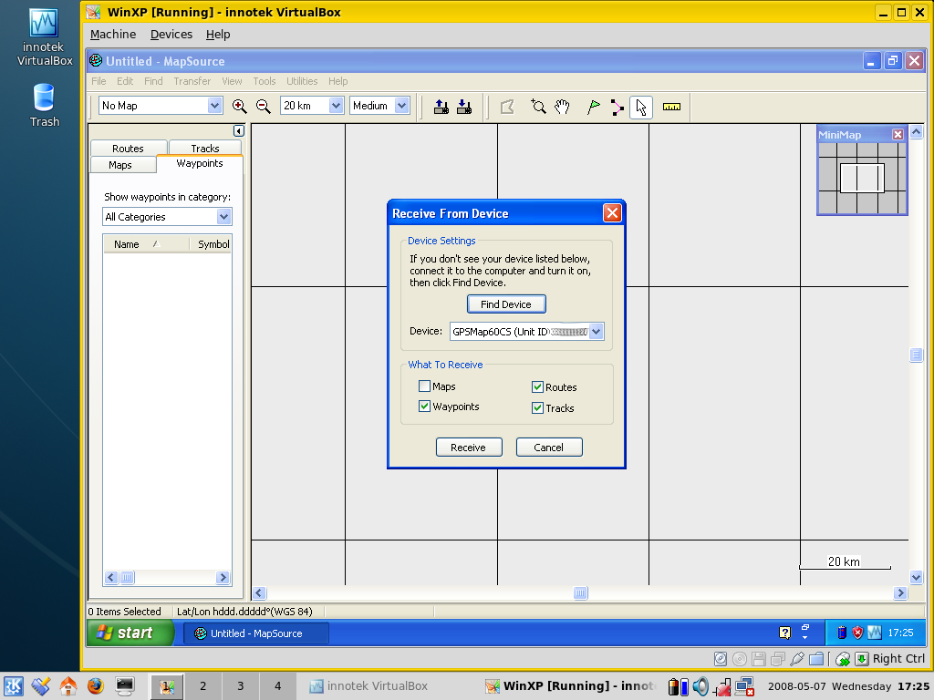Image resolution: width=934 pixels, height=700 pixels.
Task: Launch Firefox from the KDE panel
Action: pyautogui.click(x=95, y=686)
